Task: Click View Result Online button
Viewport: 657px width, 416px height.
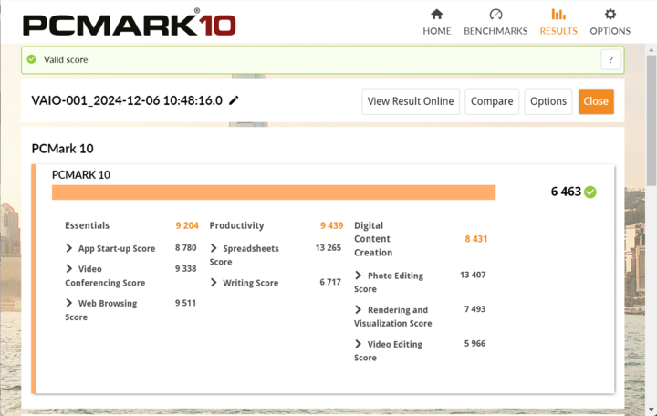Action: pos(411,101)
